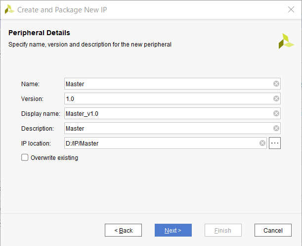Screen dimensions: 302x246
Task: Click the Vivado logo in title bar
Action: pyautogui.click(x=9, y=9)
